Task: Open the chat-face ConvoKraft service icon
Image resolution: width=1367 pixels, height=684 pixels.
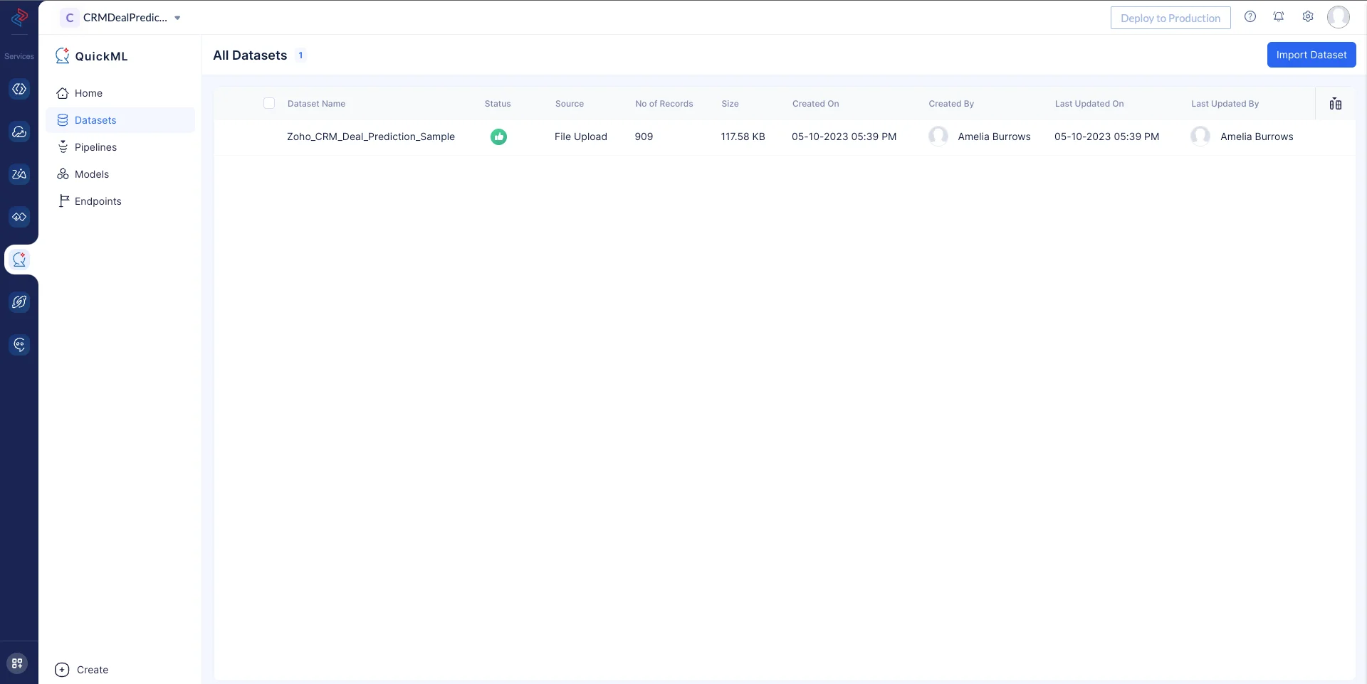Action: click(x=19, y=345)
